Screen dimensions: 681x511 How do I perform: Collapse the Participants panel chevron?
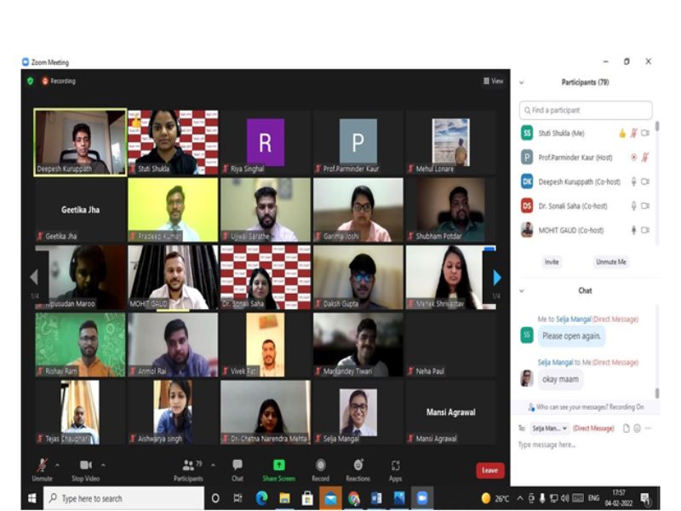[522, 82]
